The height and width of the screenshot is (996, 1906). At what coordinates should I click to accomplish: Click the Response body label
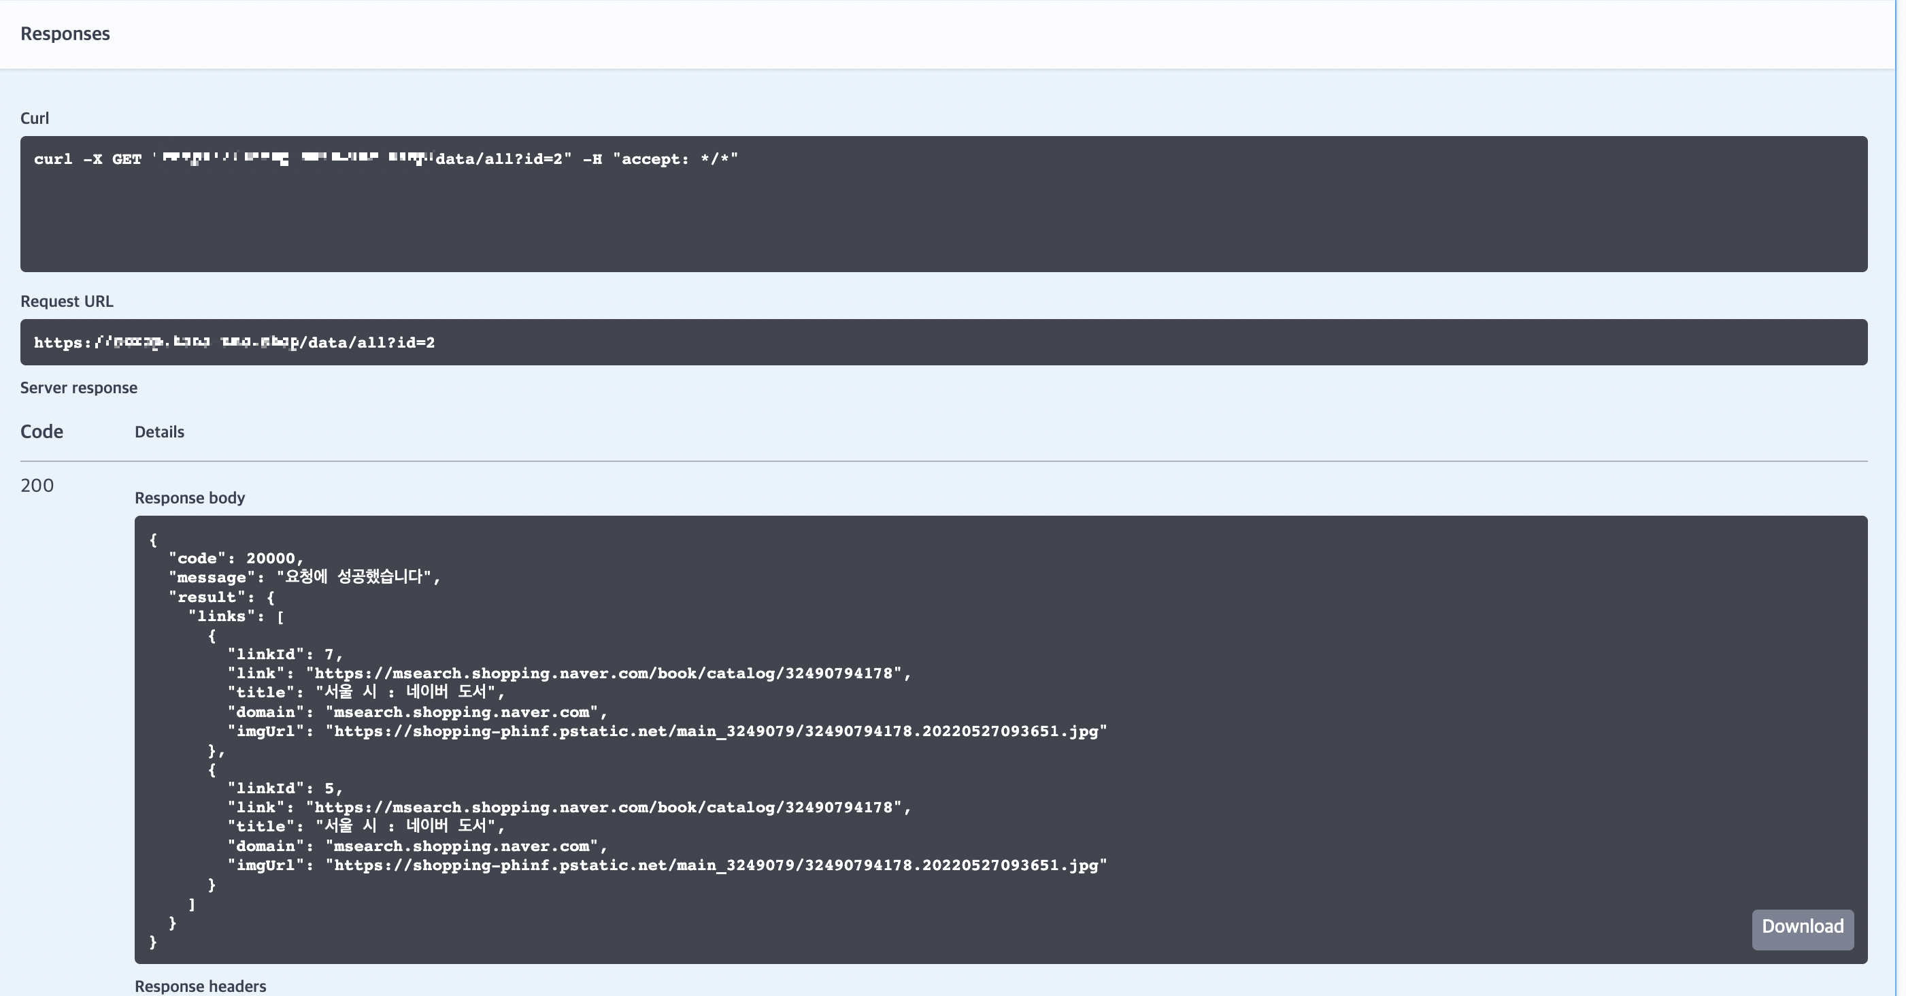pyautogui.click(x=189, y=499)
